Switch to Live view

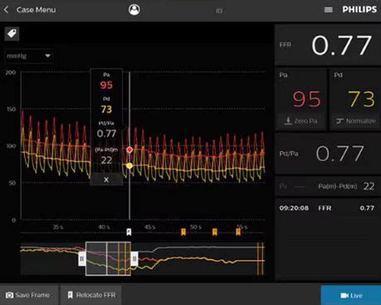351,296
